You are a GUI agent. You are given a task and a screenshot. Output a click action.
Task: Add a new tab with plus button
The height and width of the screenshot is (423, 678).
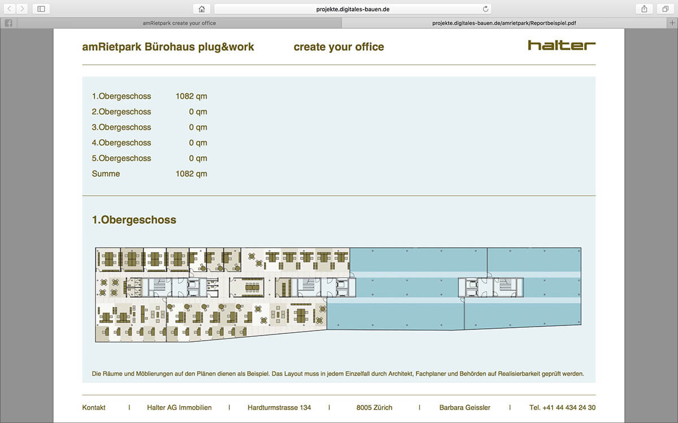pos(672,23)
